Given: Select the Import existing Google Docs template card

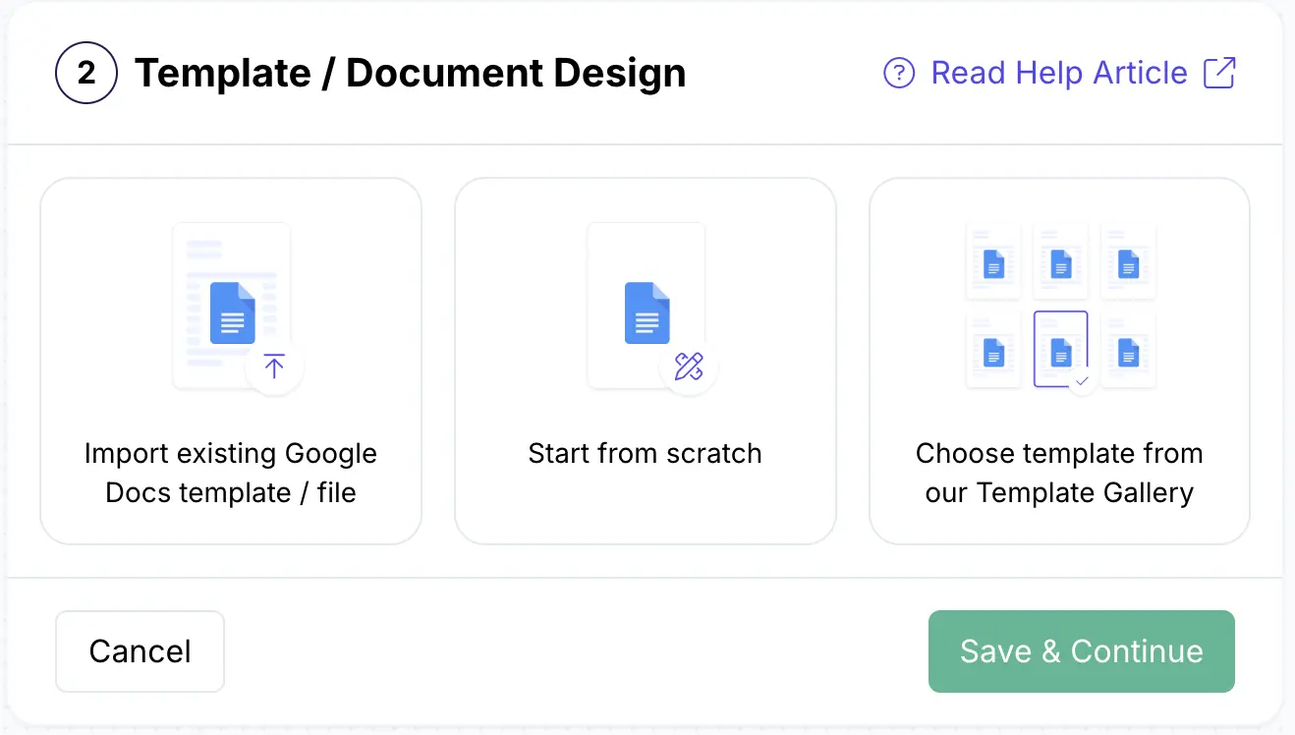Looking at the screenshot, I should click(x=231, y=361).
